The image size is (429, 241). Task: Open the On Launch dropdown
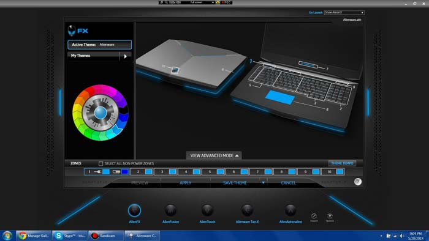point(344,13)
